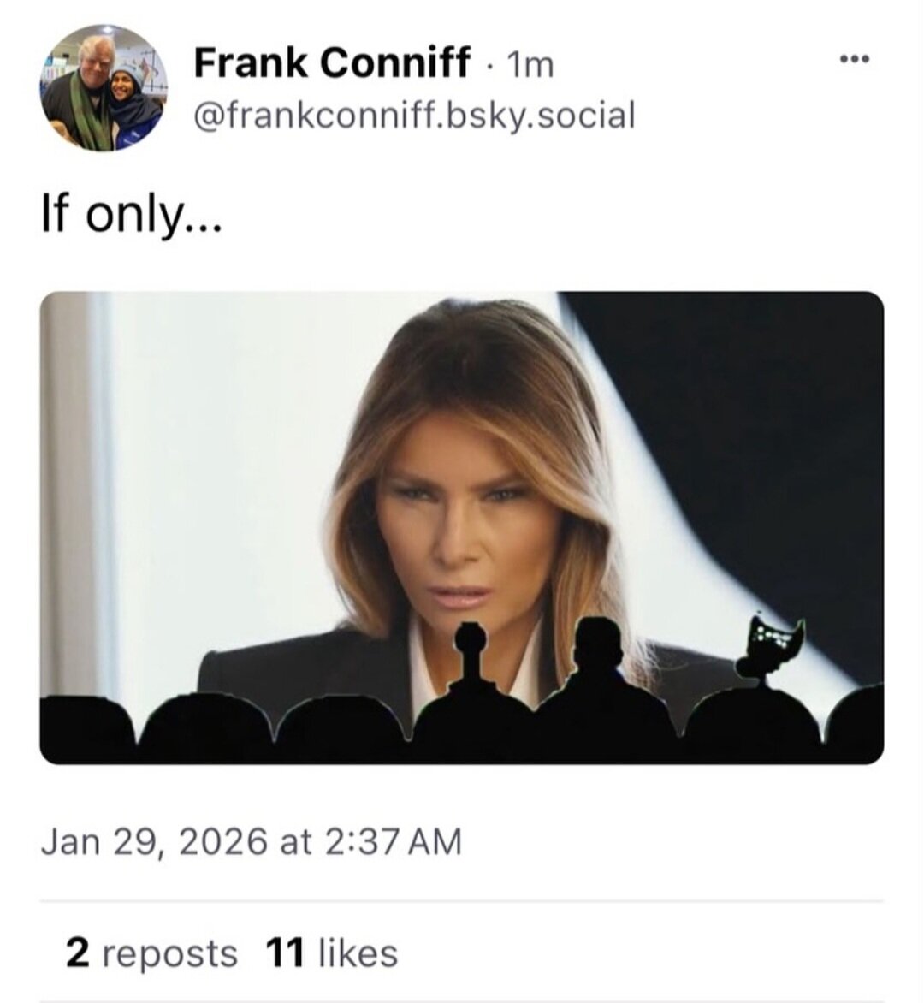Click the repost count number "2"
The width and height of the screenshot is (924, 1003).
[x=77, y=953]
